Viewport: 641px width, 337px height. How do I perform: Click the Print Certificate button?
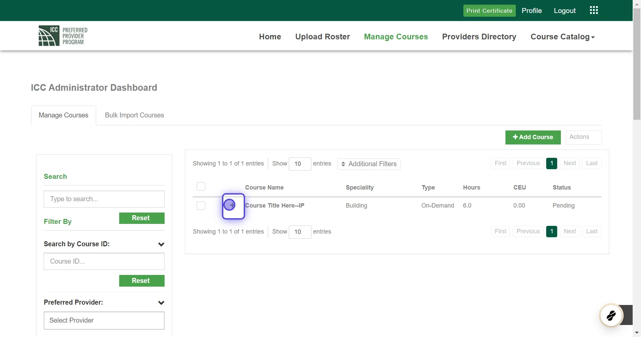point(489,10)
